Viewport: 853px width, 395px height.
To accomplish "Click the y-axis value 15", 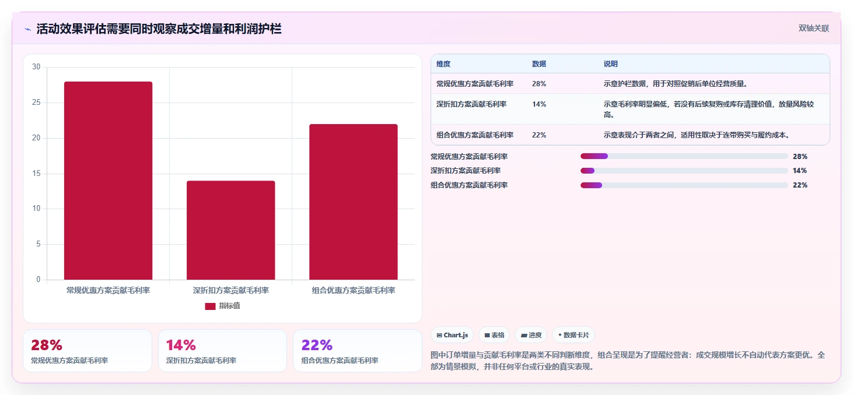I will tap(36, 174).
